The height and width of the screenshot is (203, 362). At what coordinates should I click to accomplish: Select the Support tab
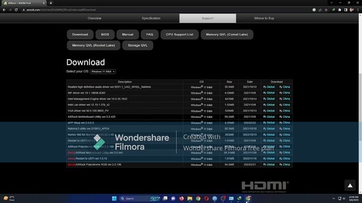pos(208,18)
